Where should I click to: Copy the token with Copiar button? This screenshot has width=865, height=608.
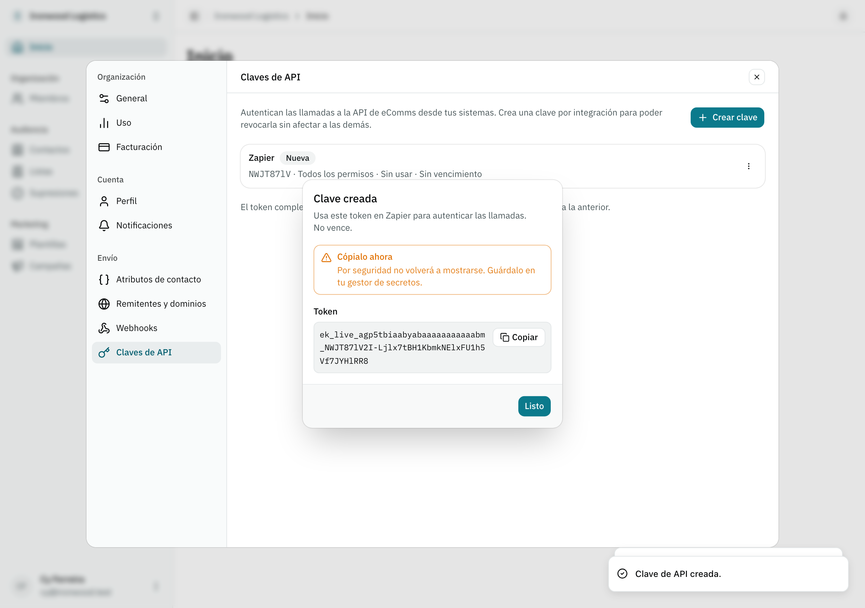coord(518,337)
